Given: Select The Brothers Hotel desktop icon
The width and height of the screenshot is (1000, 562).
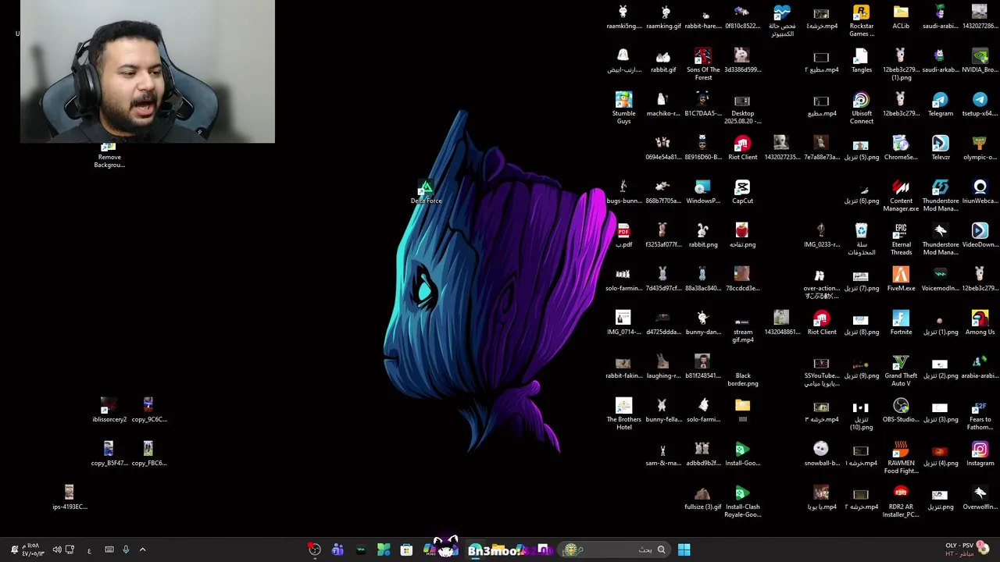Looking at the screenshot, I should pyautogui.click(x=623, y=414).
